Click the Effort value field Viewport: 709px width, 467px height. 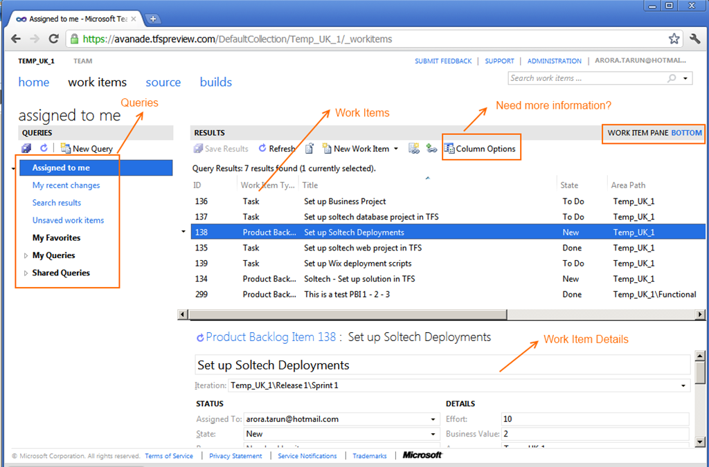595,419
